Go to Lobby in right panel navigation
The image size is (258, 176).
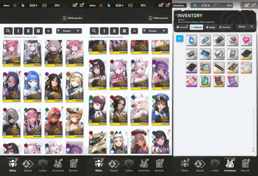click(x=215, y=165)
